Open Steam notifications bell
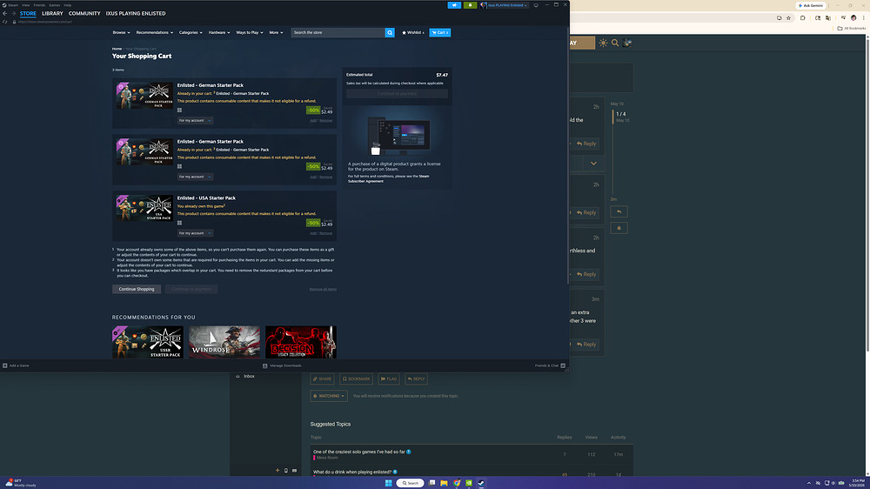 tap(470, 5)
